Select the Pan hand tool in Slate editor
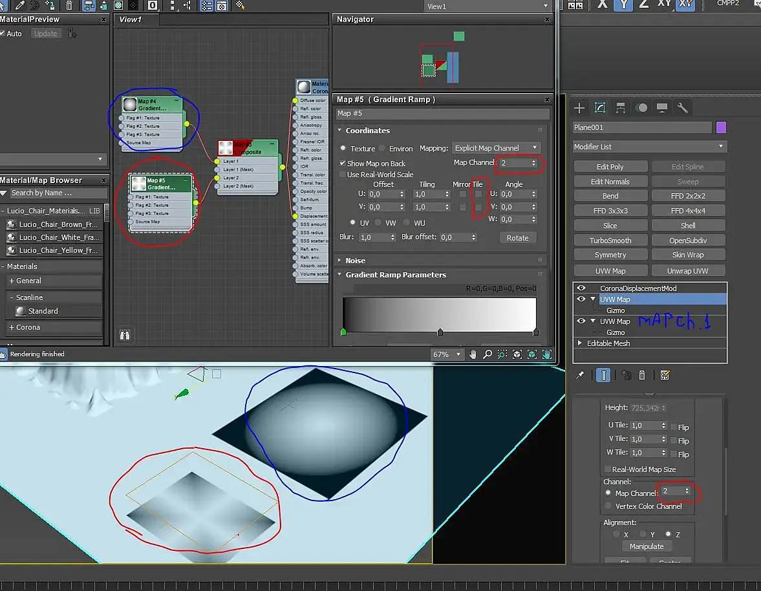Image resolution: width=761 pixels, height=591 pixels. (473, 354)
